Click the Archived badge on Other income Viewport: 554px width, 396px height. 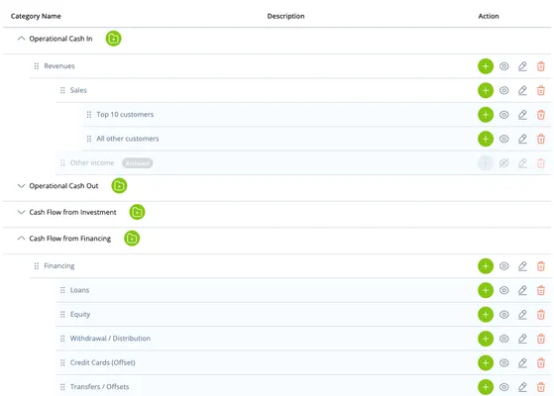point(138,163)
